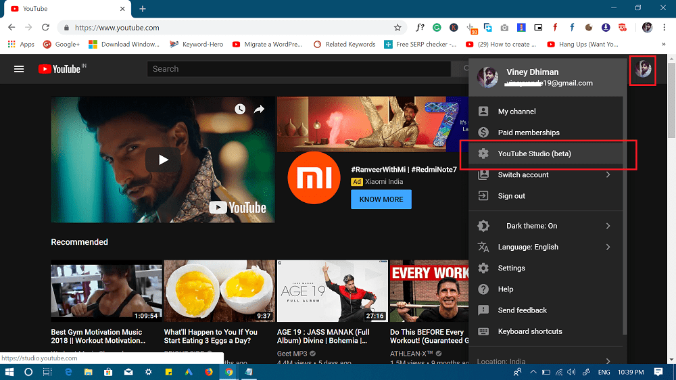The width and height of the screenshot is (676, 380).
Task: Click the Xiaomi Mi logo avatar
Action: tap(314, 178)
